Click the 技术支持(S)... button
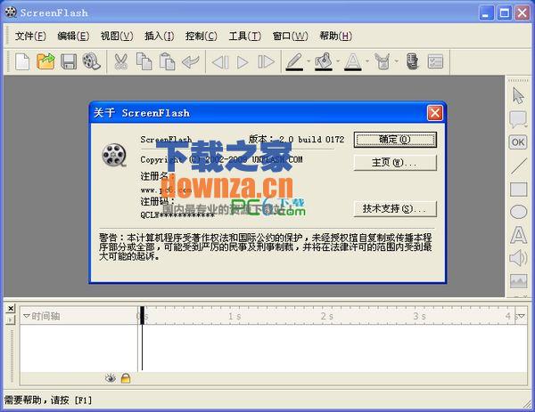 click(x=395, y=208)
